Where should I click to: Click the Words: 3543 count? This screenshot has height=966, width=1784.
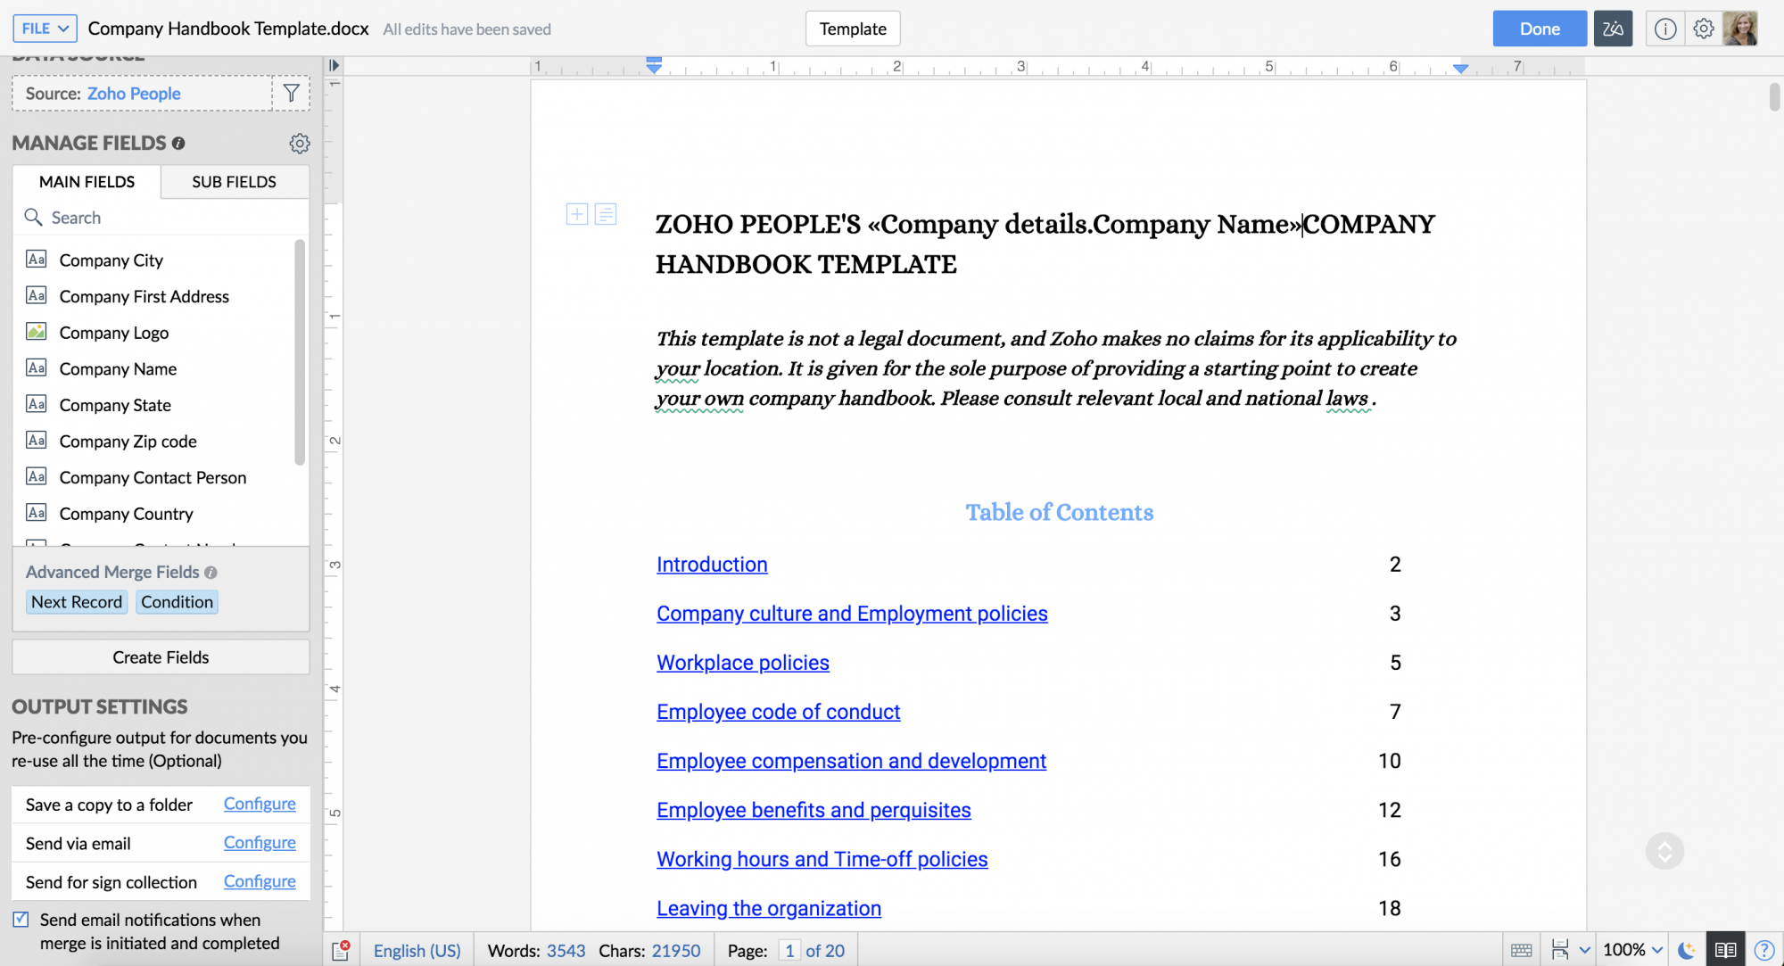536,951
